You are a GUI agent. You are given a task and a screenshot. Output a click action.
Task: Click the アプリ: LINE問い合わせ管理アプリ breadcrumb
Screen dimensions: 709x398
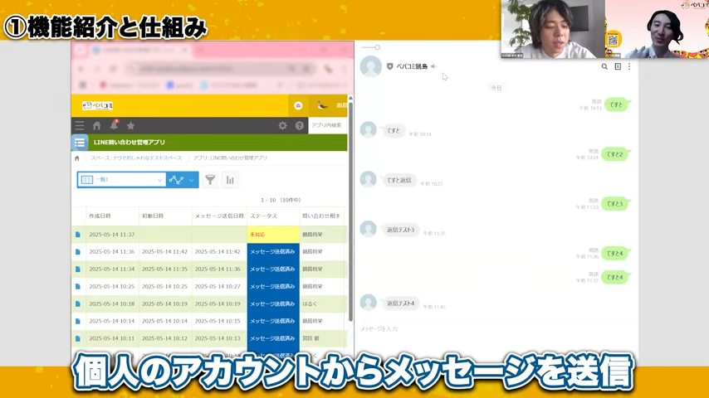[230, 158]
